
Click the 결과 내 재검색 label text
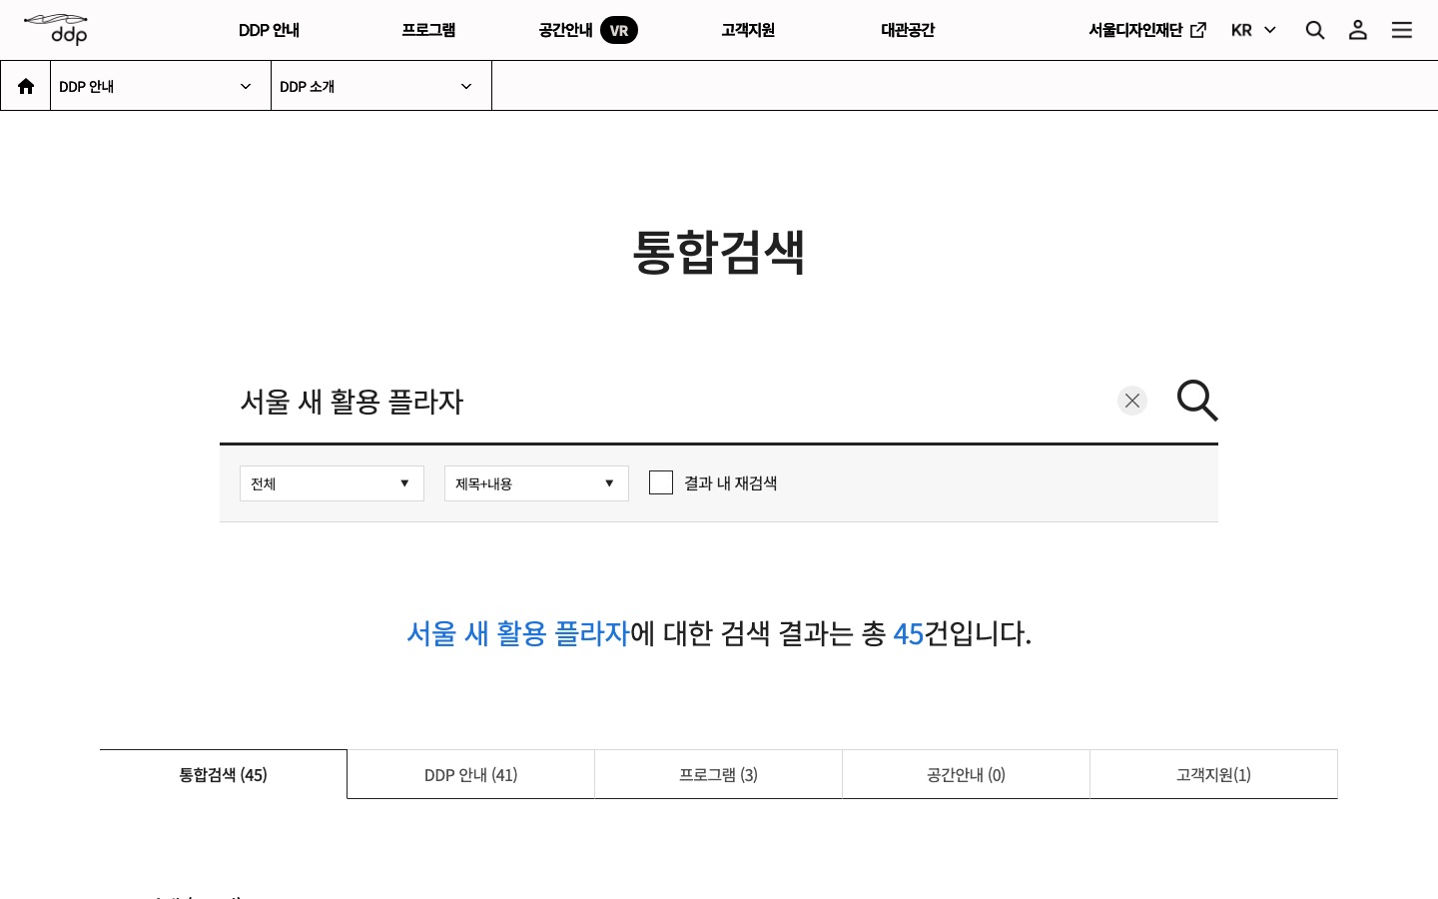730,483
